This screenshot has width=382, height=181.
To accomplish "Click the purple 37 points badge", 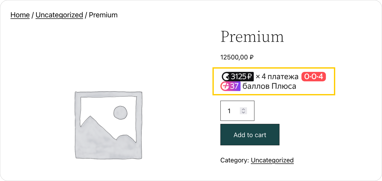I will coord(234,86).
